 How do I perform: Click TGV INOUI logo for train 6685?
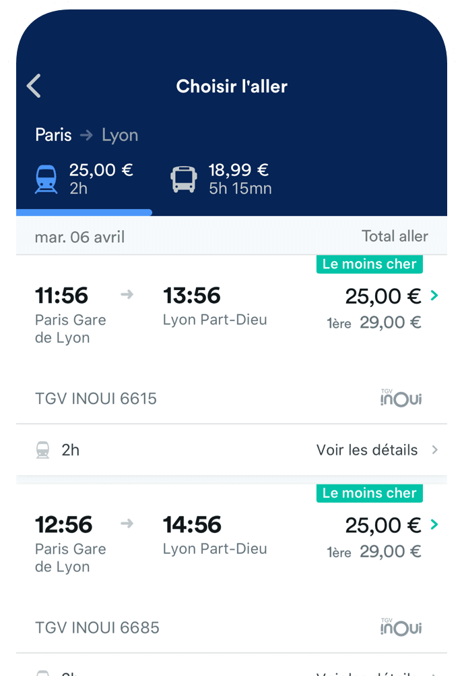401,627
